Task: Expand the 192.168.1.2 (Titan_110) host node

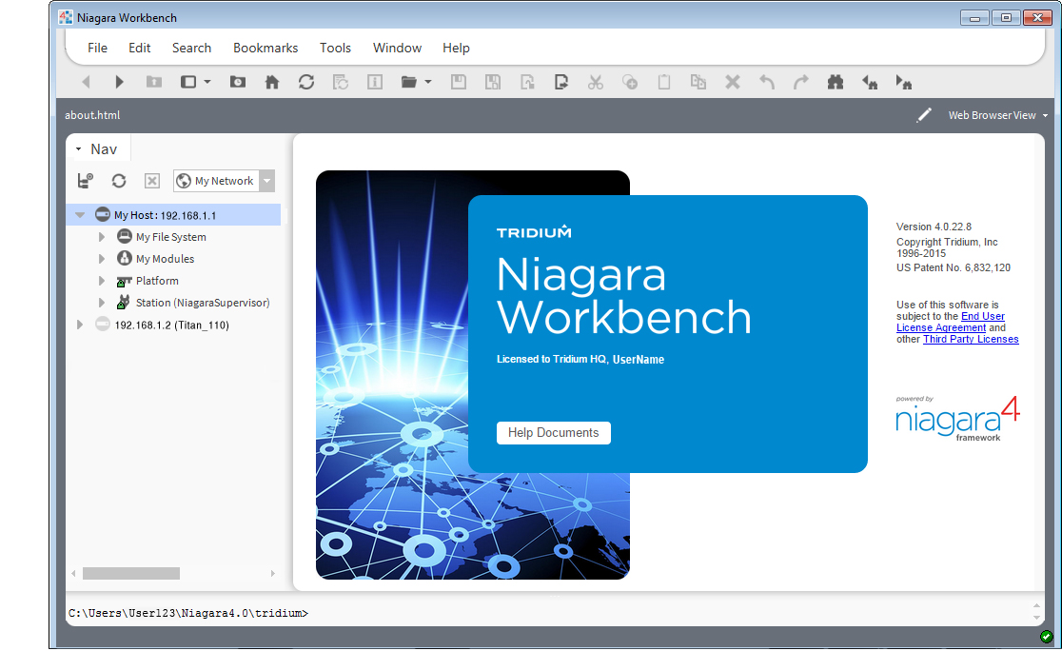Action: pyautogui.click(x=80, y=325)
